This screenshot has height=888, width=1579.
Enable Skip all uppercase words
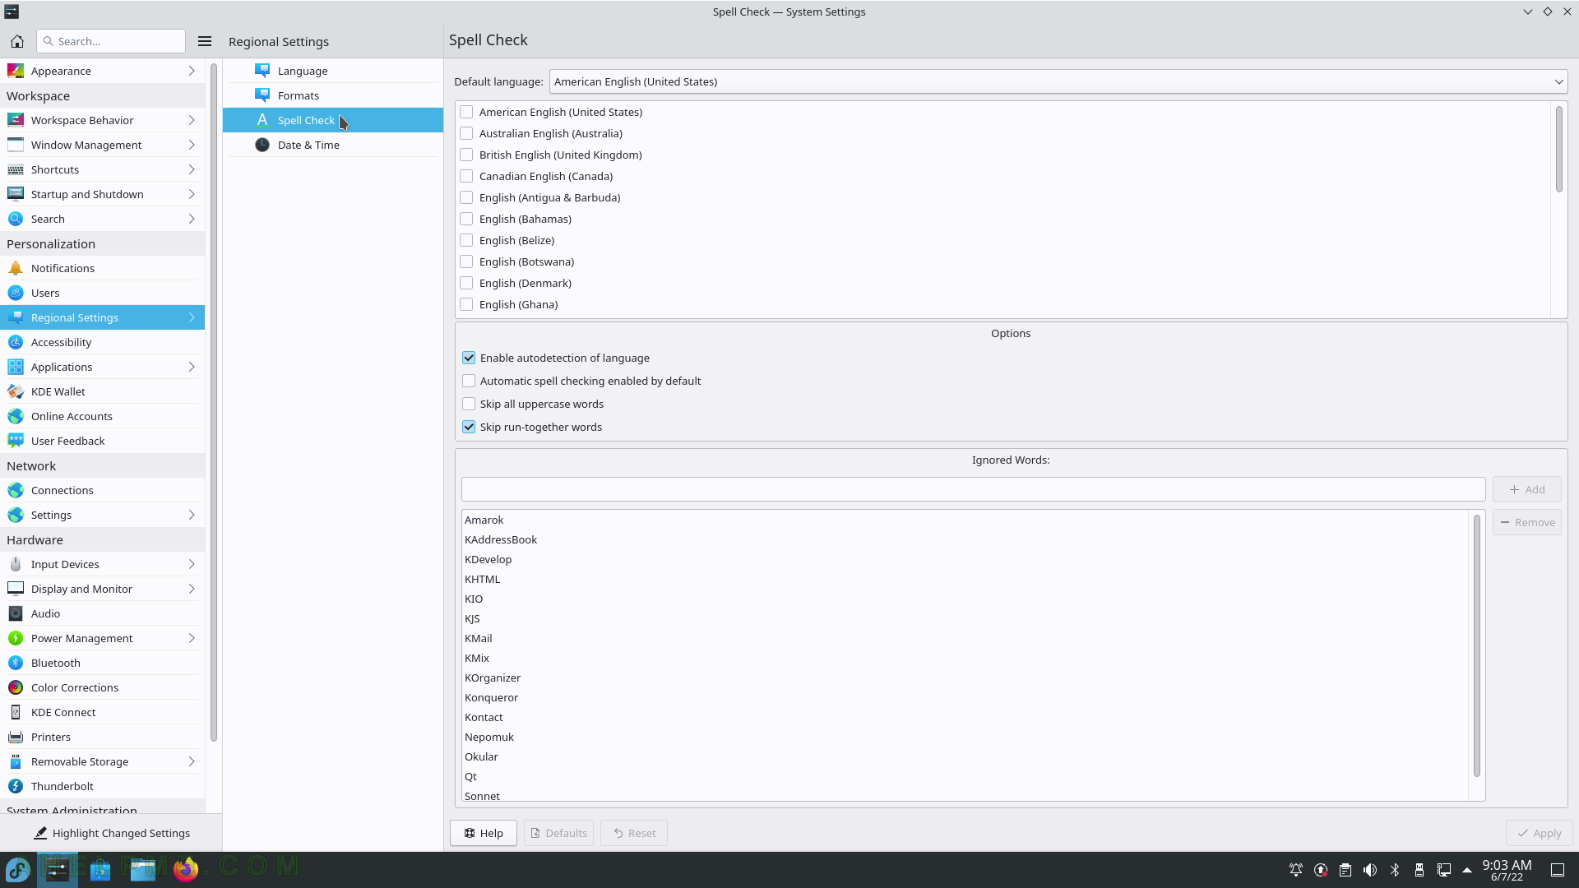click(x=469, y=404)
